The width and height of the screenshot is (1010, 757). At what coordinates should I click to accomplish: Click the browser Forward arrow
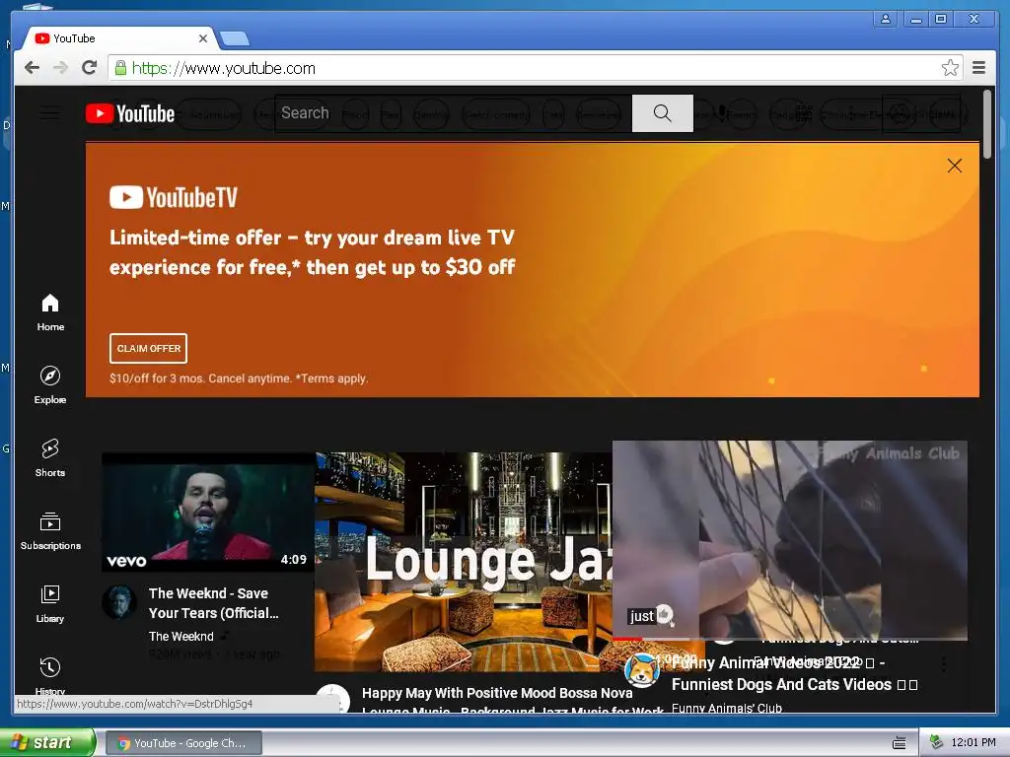click(x=60, y=68)
